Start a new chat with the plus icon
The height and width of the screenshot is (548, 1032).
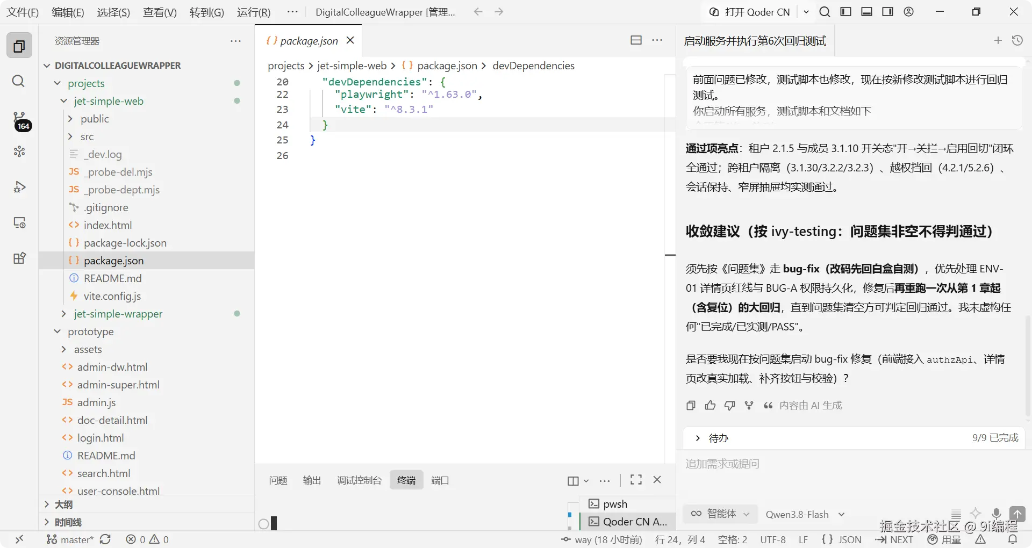[998, 40]
